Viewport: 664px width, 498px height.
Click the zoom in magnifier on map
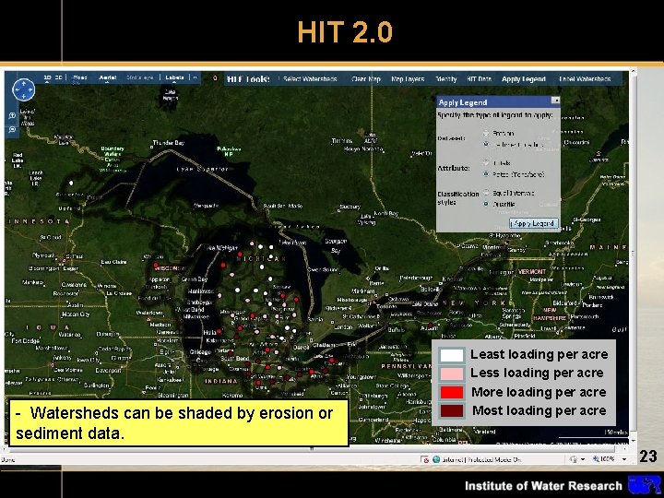pyautogui.click(x=13, y=115)
